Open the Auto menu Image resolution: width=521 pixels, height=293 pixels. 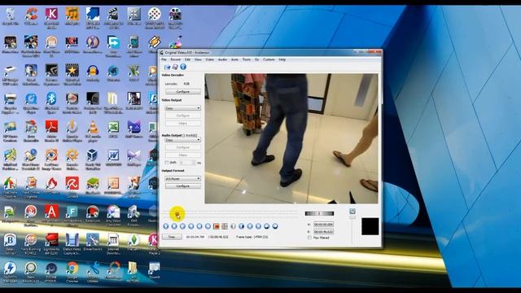tap(234, 59)
